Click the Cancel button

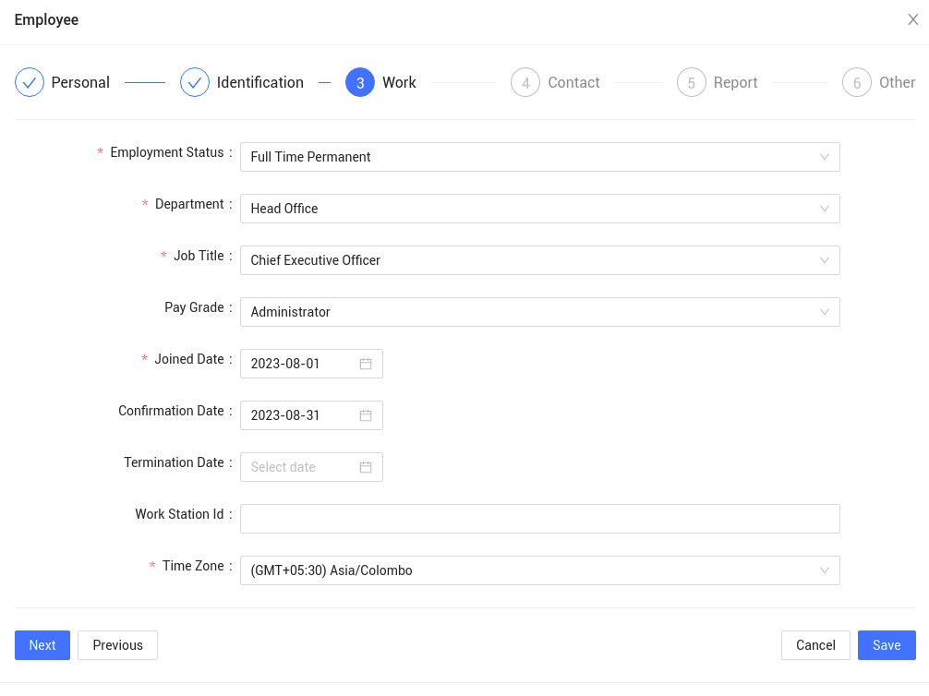[815, 645]
